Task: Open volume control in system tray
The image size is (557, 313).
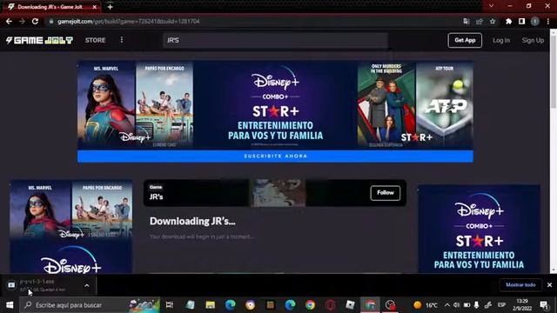Action: [456, 305]
